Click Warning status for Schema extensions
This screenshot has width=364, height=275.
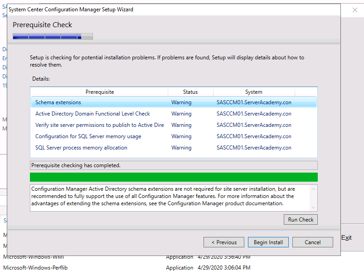[181, 102]
